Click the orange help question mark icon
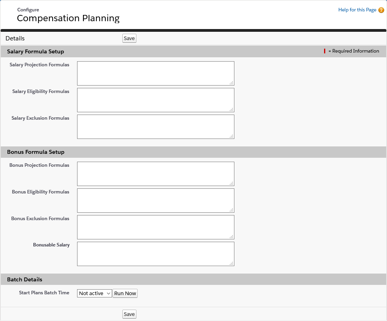387x321 pixels. (x=381, y=10)
